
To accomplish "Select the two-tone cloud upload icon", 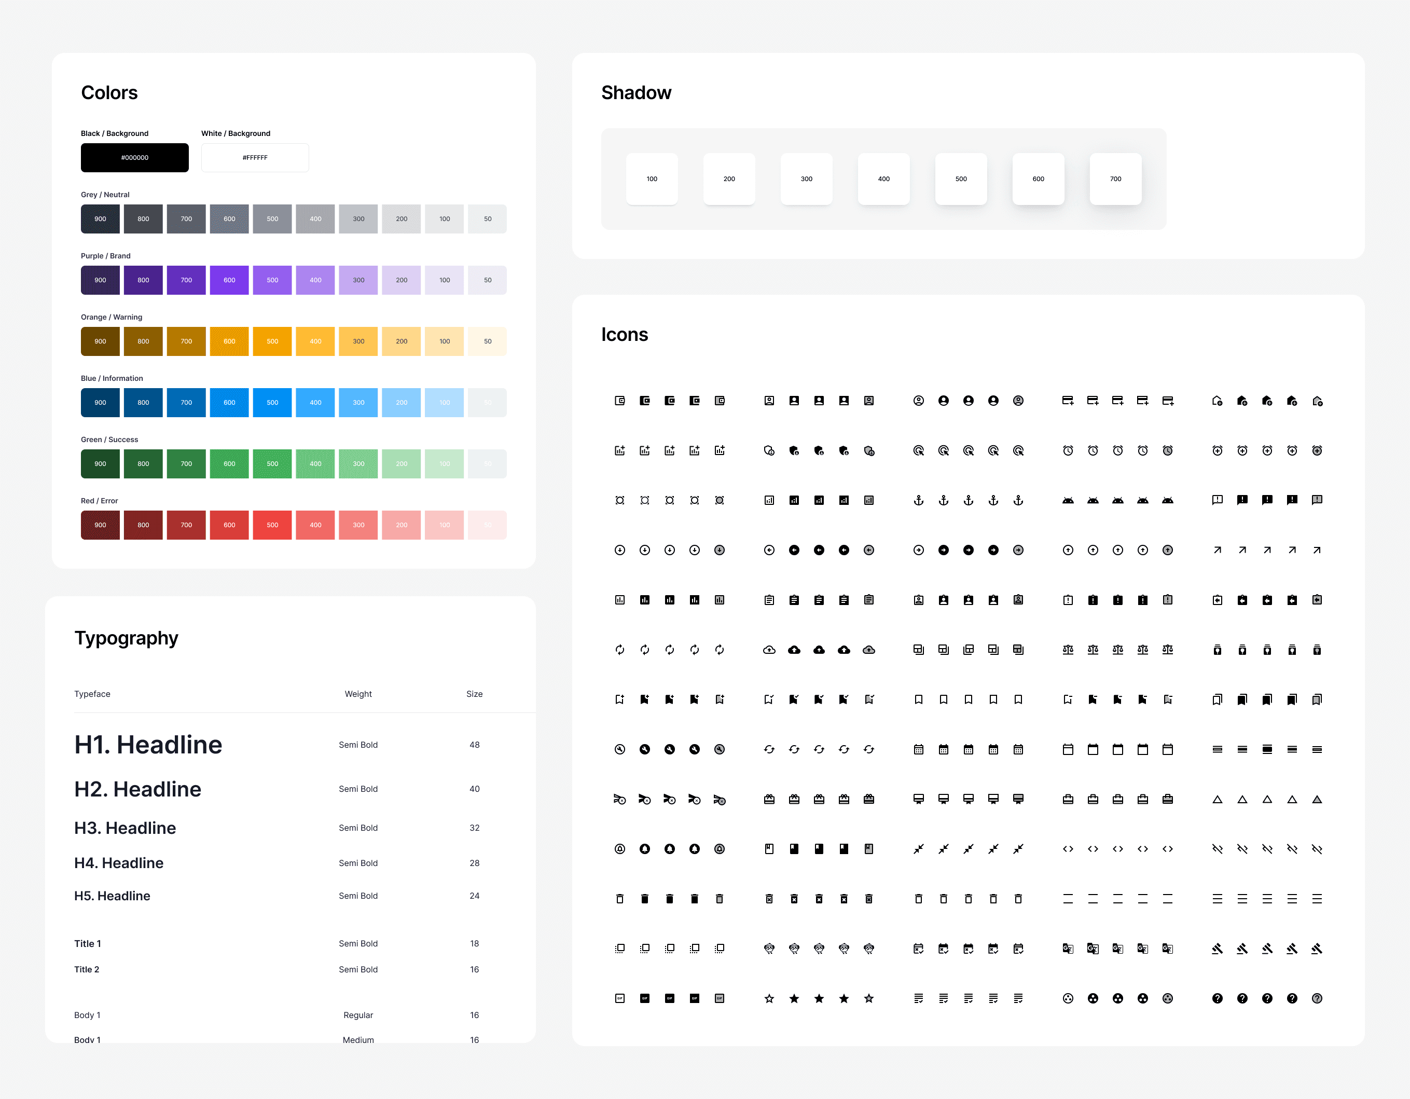I will click(868, 650).
